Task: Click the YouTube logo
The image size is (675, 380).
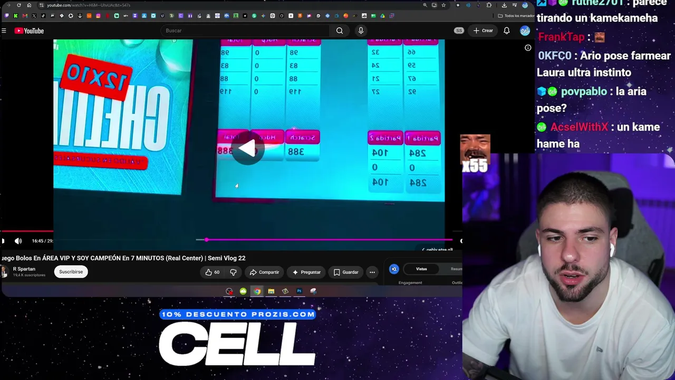Action: 29,31
